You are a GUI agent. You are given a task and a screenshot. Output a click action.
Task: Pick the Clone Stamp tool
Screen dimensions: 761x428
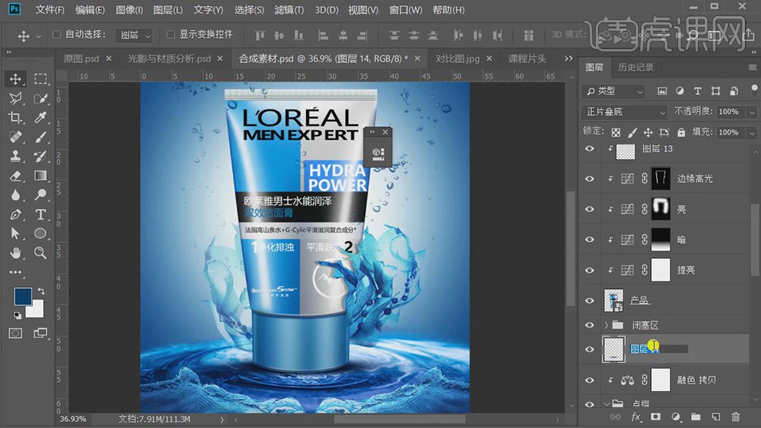coord(15,157)
